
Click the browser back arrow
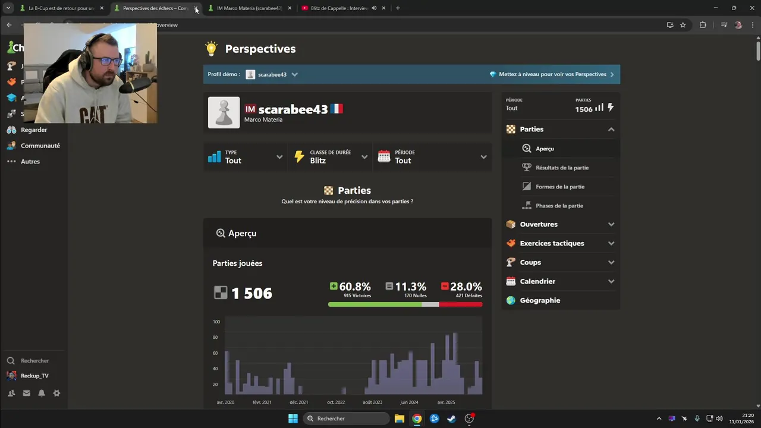9,25
